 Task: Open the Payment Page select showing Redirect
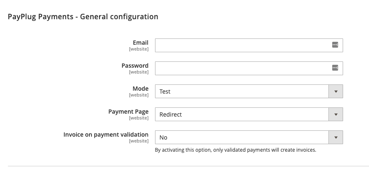pyautogui.click(x=242, y=114)
